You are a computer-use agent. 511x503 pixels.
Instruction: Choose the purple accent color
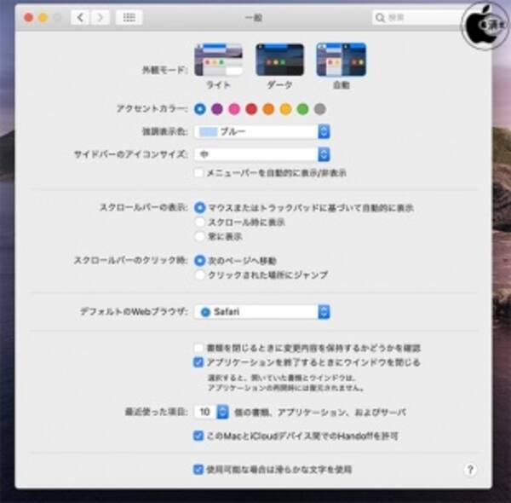[217, 109]
